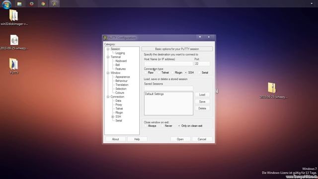
Task: Open the Selection category
Action: [121, 89]
